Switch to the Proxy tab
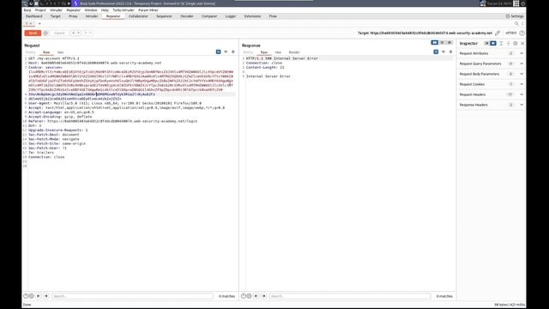 (73, 16)
